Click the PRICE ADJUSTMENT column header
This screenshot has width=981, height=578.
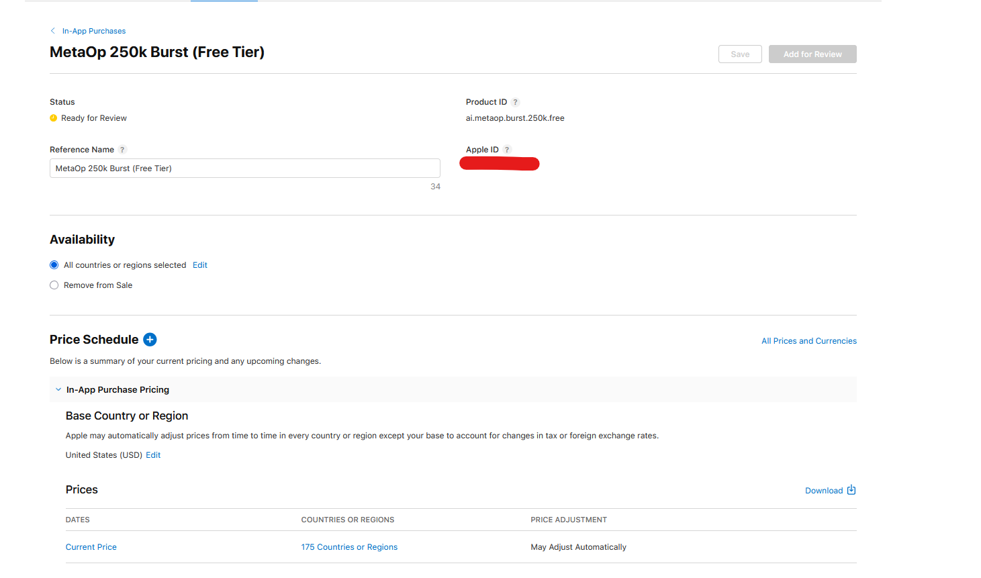(569, 520)
